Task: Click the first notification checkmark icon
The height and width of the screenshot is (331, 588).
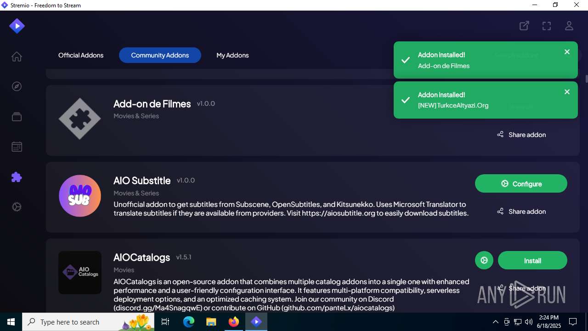Action: click(406, 60)
